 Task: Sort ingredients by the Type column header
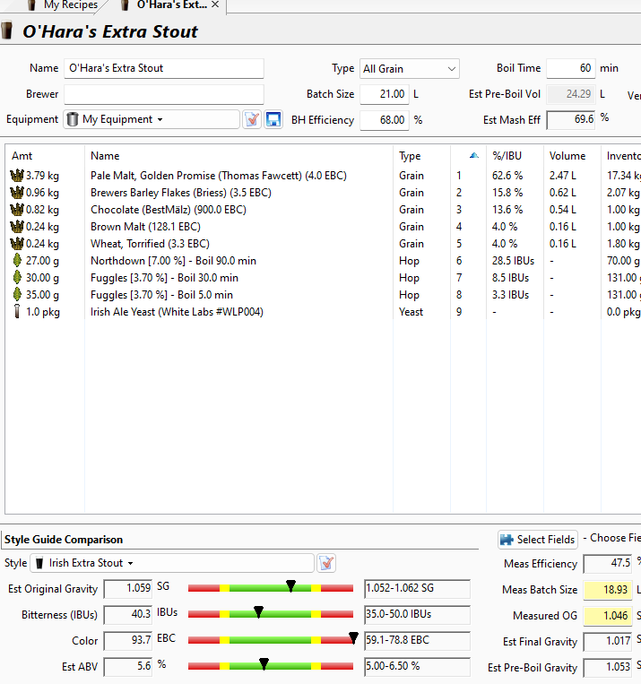tap(410, 156)
